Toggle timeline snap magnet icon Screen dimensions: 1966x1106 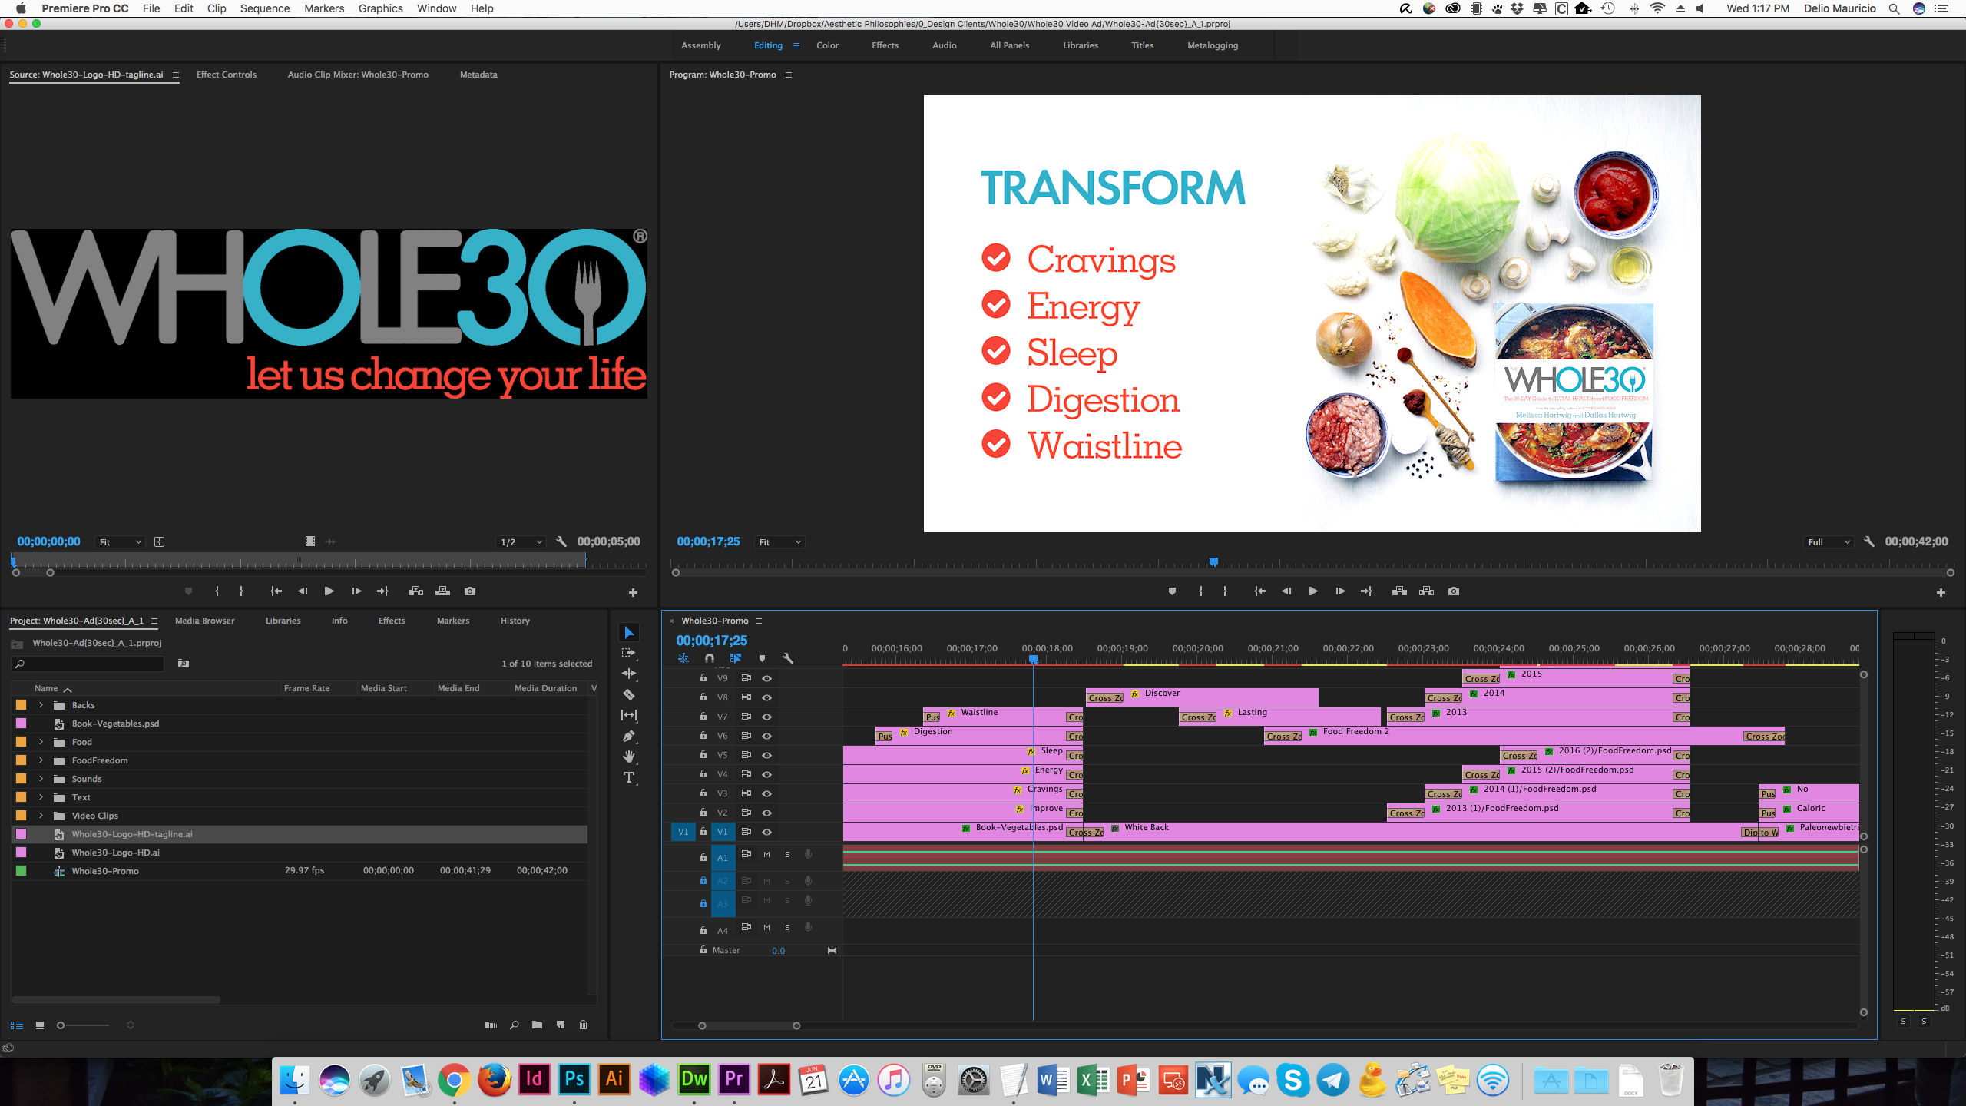[709, 658]
